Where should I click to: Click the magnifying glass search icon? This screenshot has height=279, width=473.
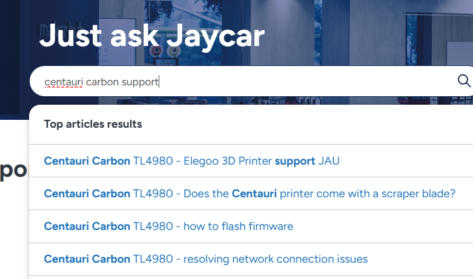(463, 81)
